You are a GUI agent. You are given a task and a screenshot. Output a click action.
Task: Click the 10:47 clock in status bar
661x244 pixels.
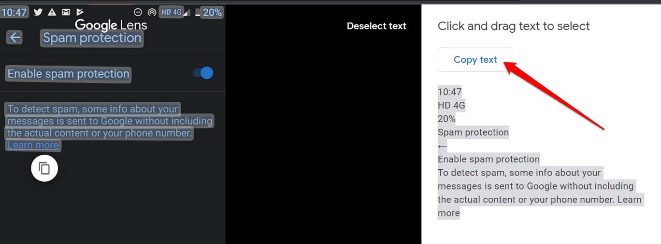pos(14,12)
